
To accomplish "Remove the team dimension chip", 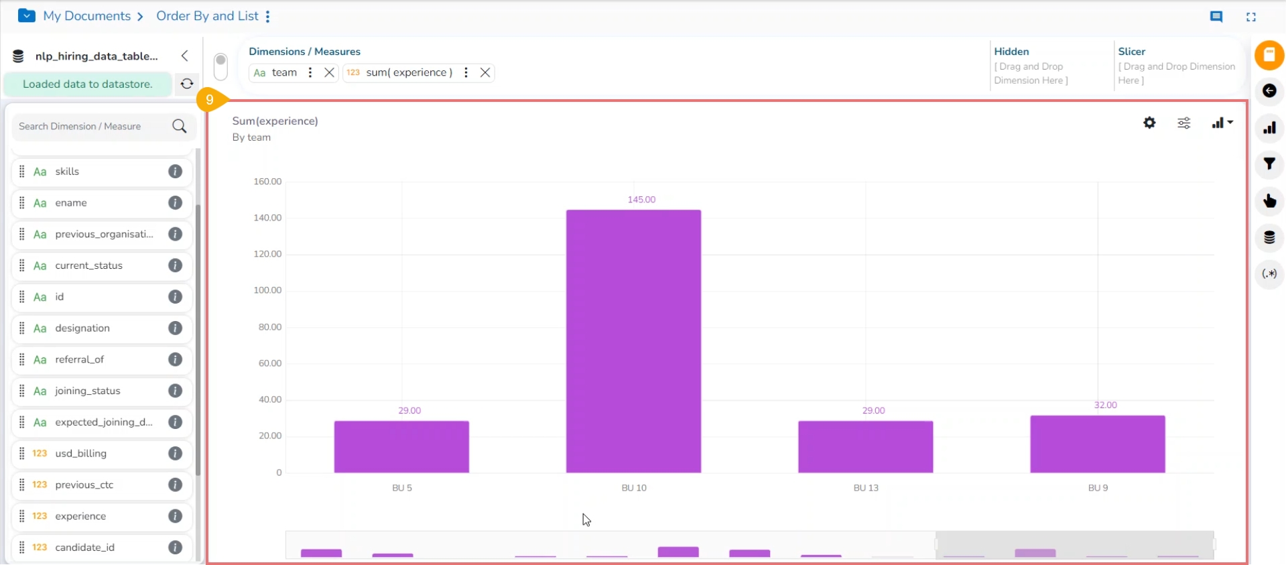I will [329, 72].
